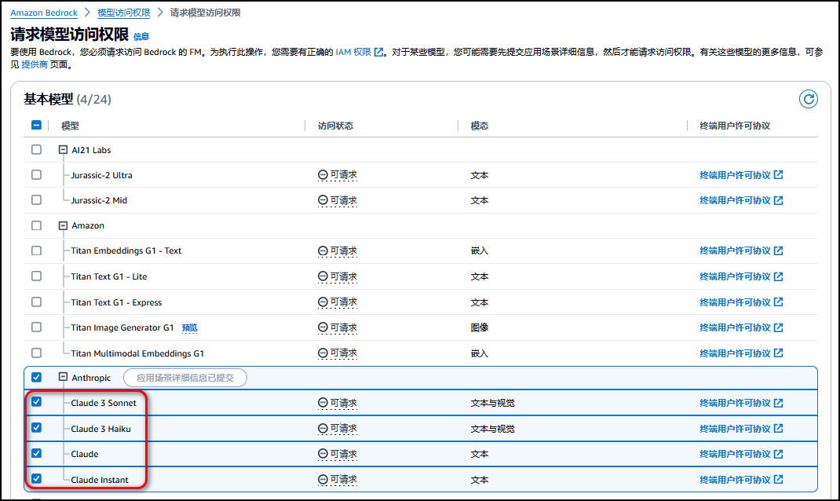
Task: Collapse the AI21 Labs provider group
Action: (x=63, y=149)
